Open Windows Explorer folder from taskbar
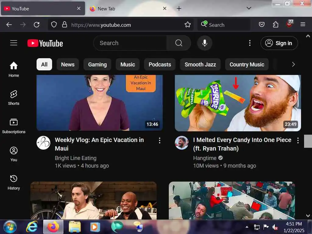 click(x=75, y=227)
